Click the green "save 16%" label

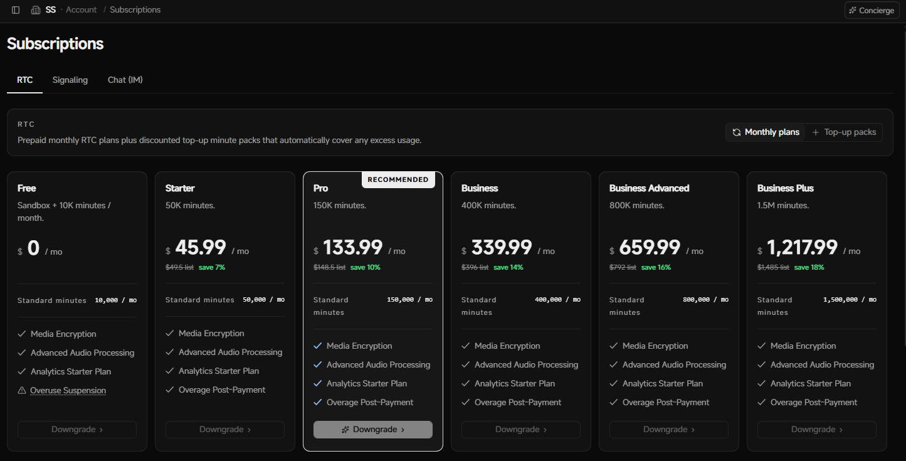pyautogui.click(x=656, y=267)
